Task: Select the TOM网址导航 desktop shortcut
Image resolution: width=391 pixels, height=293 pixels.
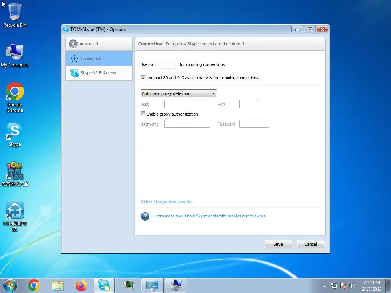Action: click(15, 216)
